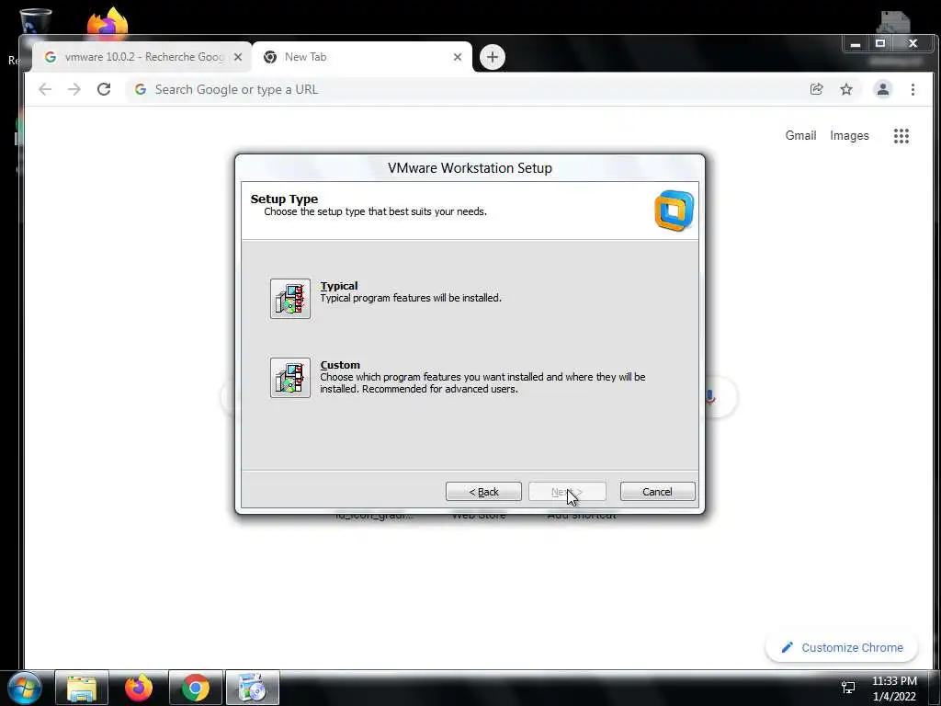
Task: Click the Chrome taskbar icon
Action: 196,688
